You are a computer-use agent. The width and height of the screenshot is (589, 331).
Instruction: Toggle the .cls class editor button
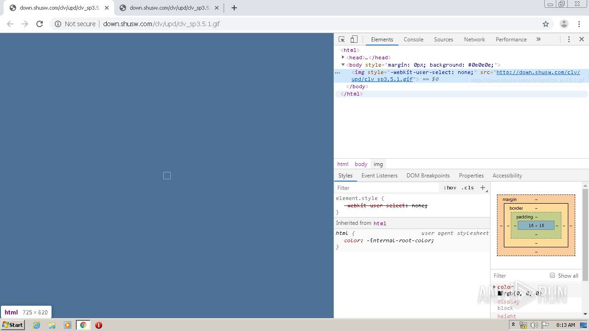click(x=468, y=188)
